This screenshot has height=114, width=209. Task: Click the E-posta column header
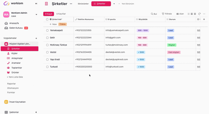(119, 19)
